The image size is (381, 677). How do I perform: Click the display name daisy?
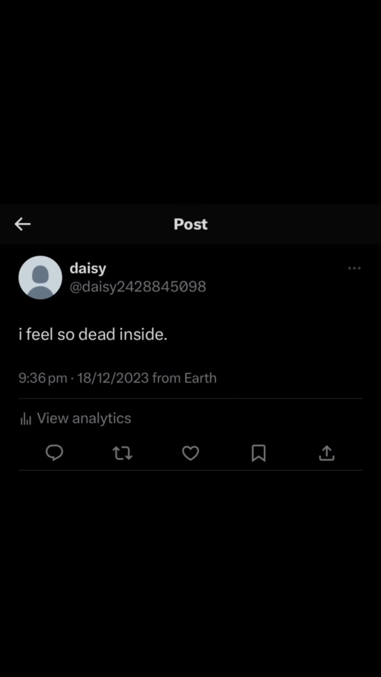pos(88,268)
